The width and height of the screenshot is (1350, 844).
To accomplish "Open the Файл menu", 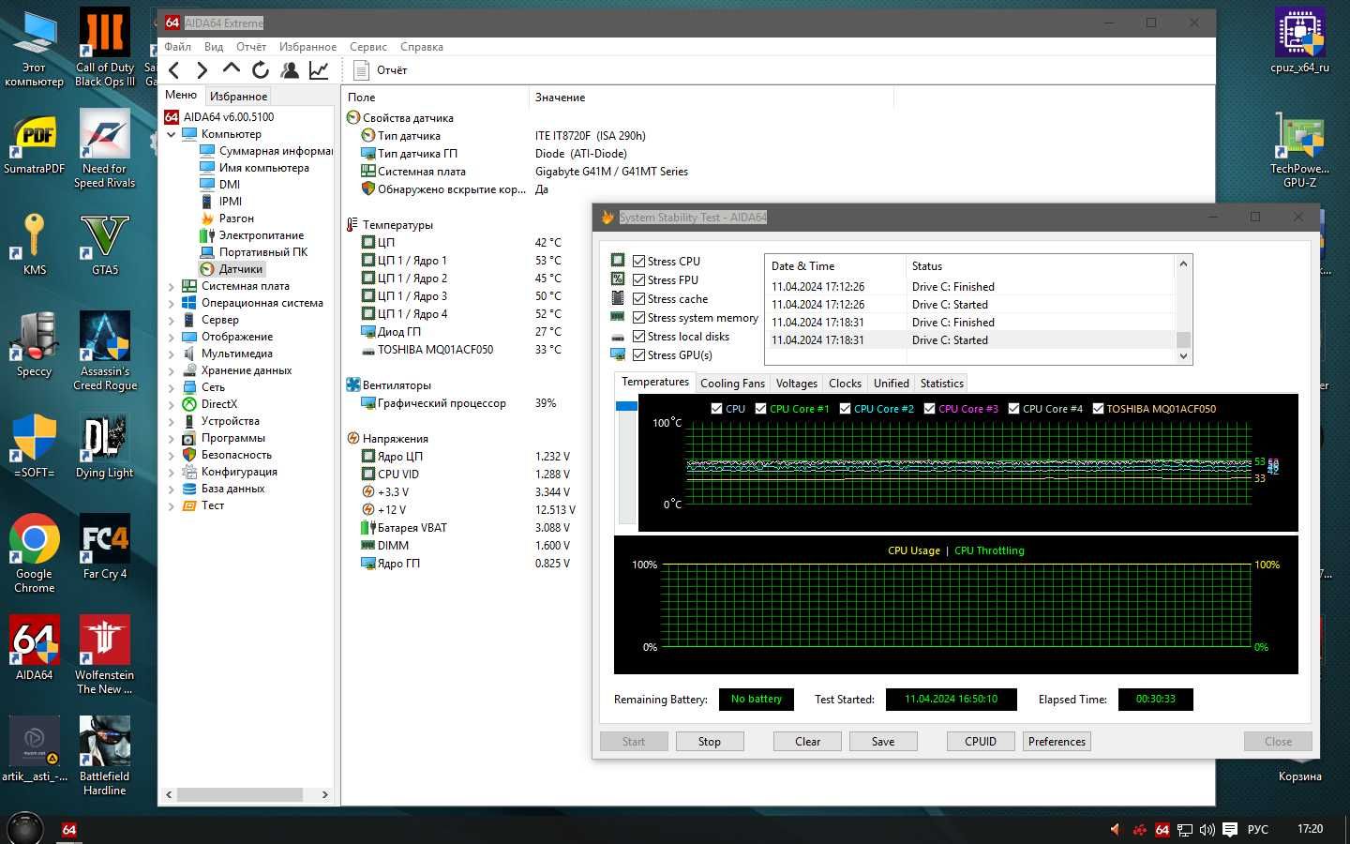I will coord(177,47).
